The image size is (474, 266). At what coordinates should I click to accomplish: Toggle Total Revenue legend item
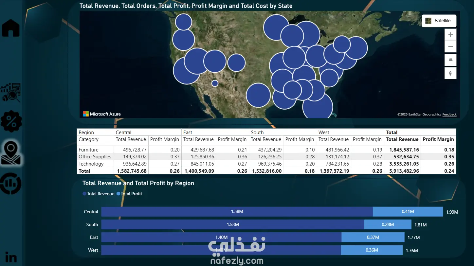click(x=99, y=194)
